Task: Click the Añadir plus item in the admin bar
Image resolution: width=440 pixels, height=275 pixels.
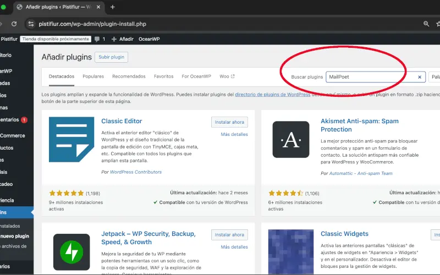Action: (x=122, y=39)
